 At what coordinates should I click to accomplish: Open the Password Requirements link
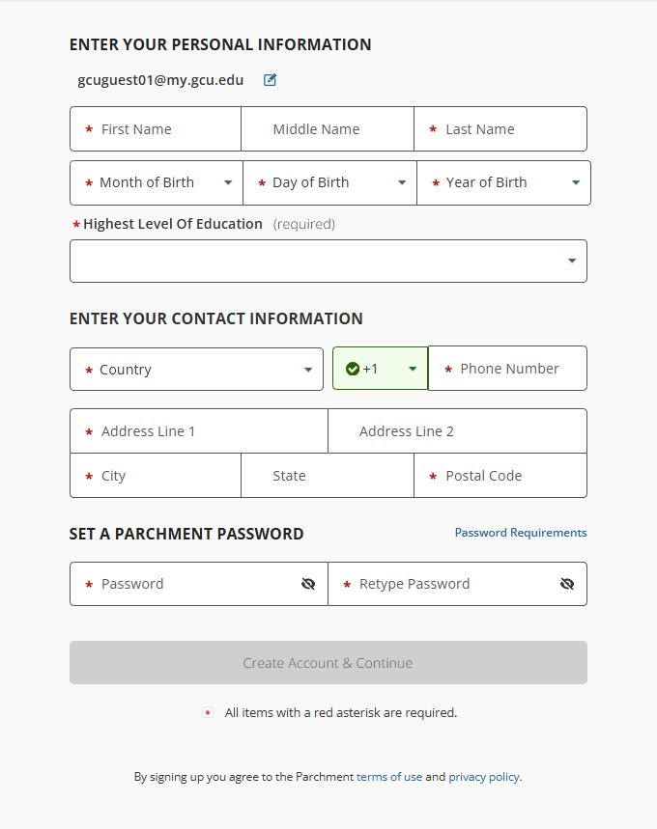521,533
